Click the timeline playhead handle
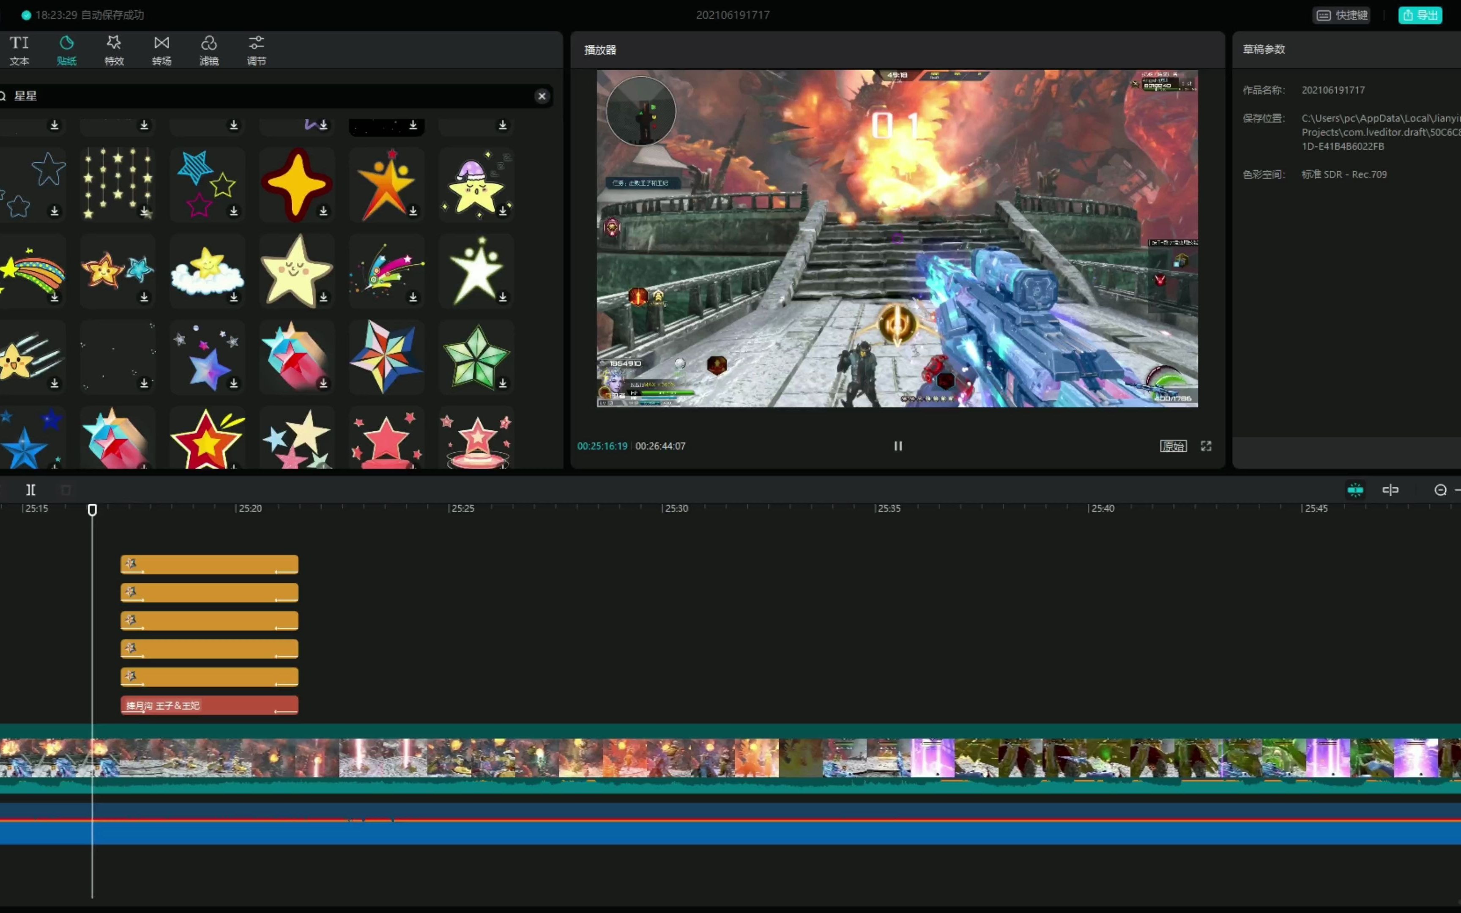This screenshot has width=1461, height=913. tap(92, 510)
